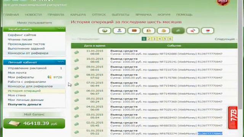Click the money icon in the 04.01.2015 row
This screenshot has height=137, width=244.
click(x=76, y=108)
